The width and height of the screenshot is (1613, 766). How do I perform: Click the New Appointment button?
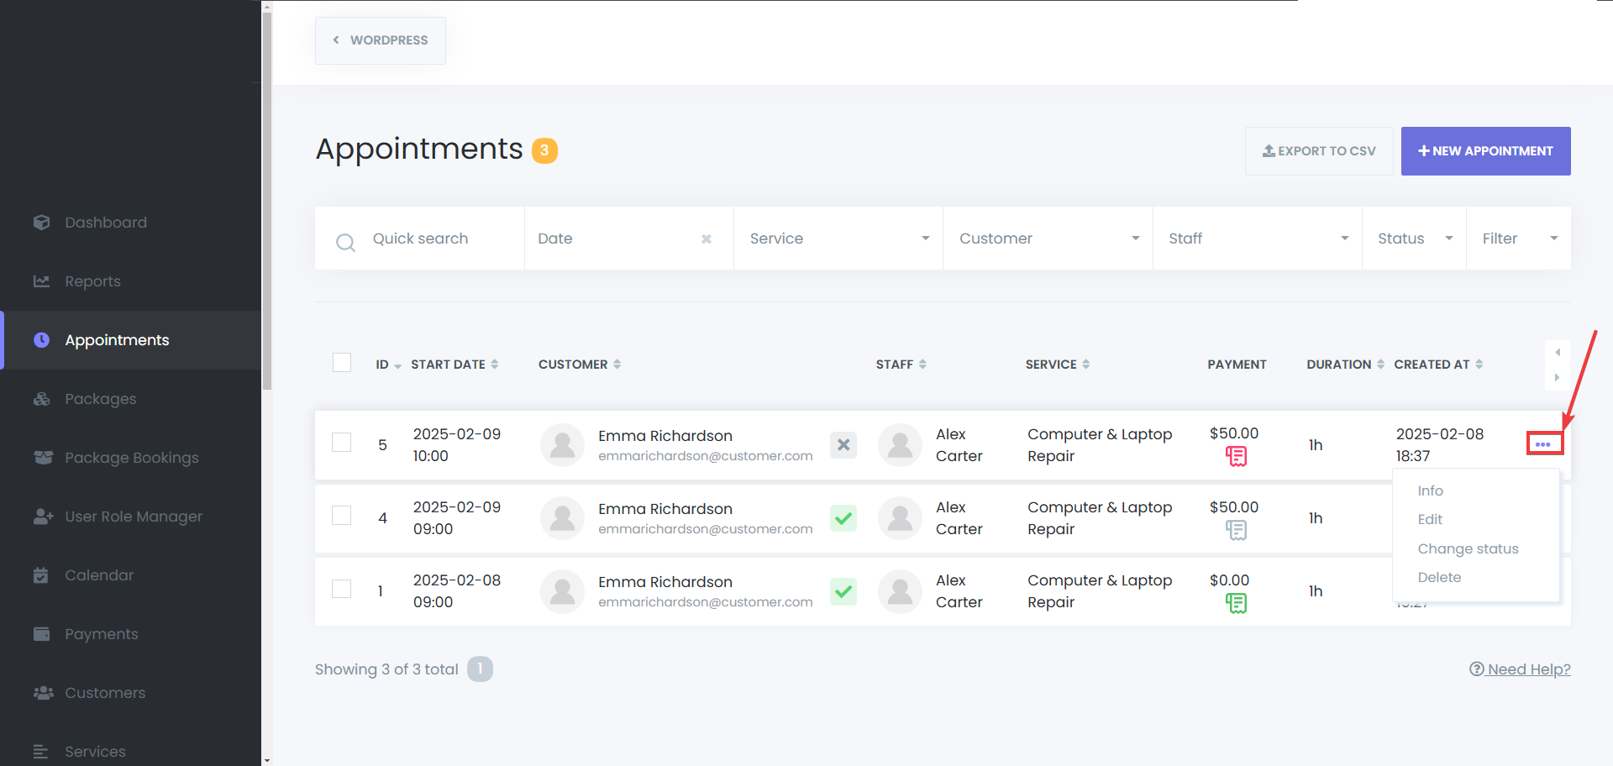(x=1485, y=151)
